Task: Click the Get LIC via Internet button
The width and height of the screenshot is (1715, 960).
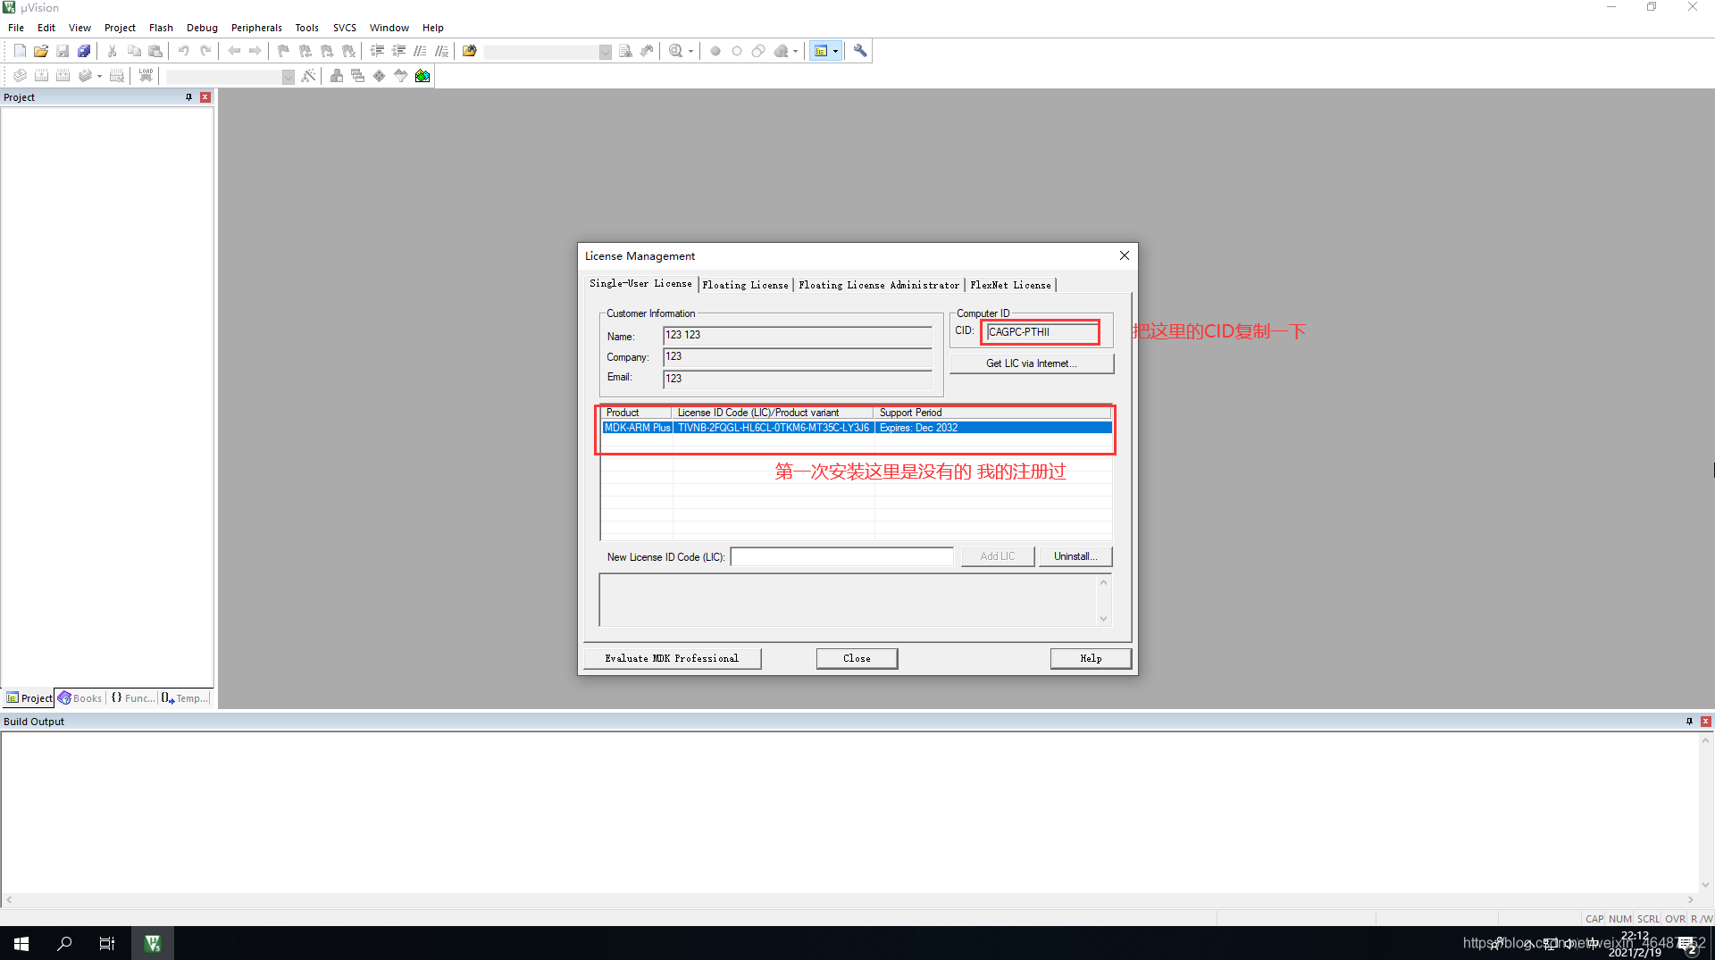Action: pos(1032,363)
